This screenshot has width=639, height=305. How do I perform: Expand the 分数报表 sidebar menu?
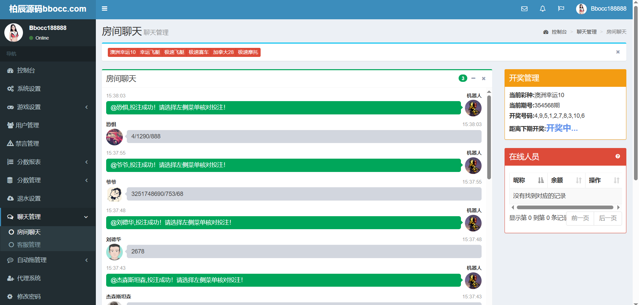pos(48,162)
